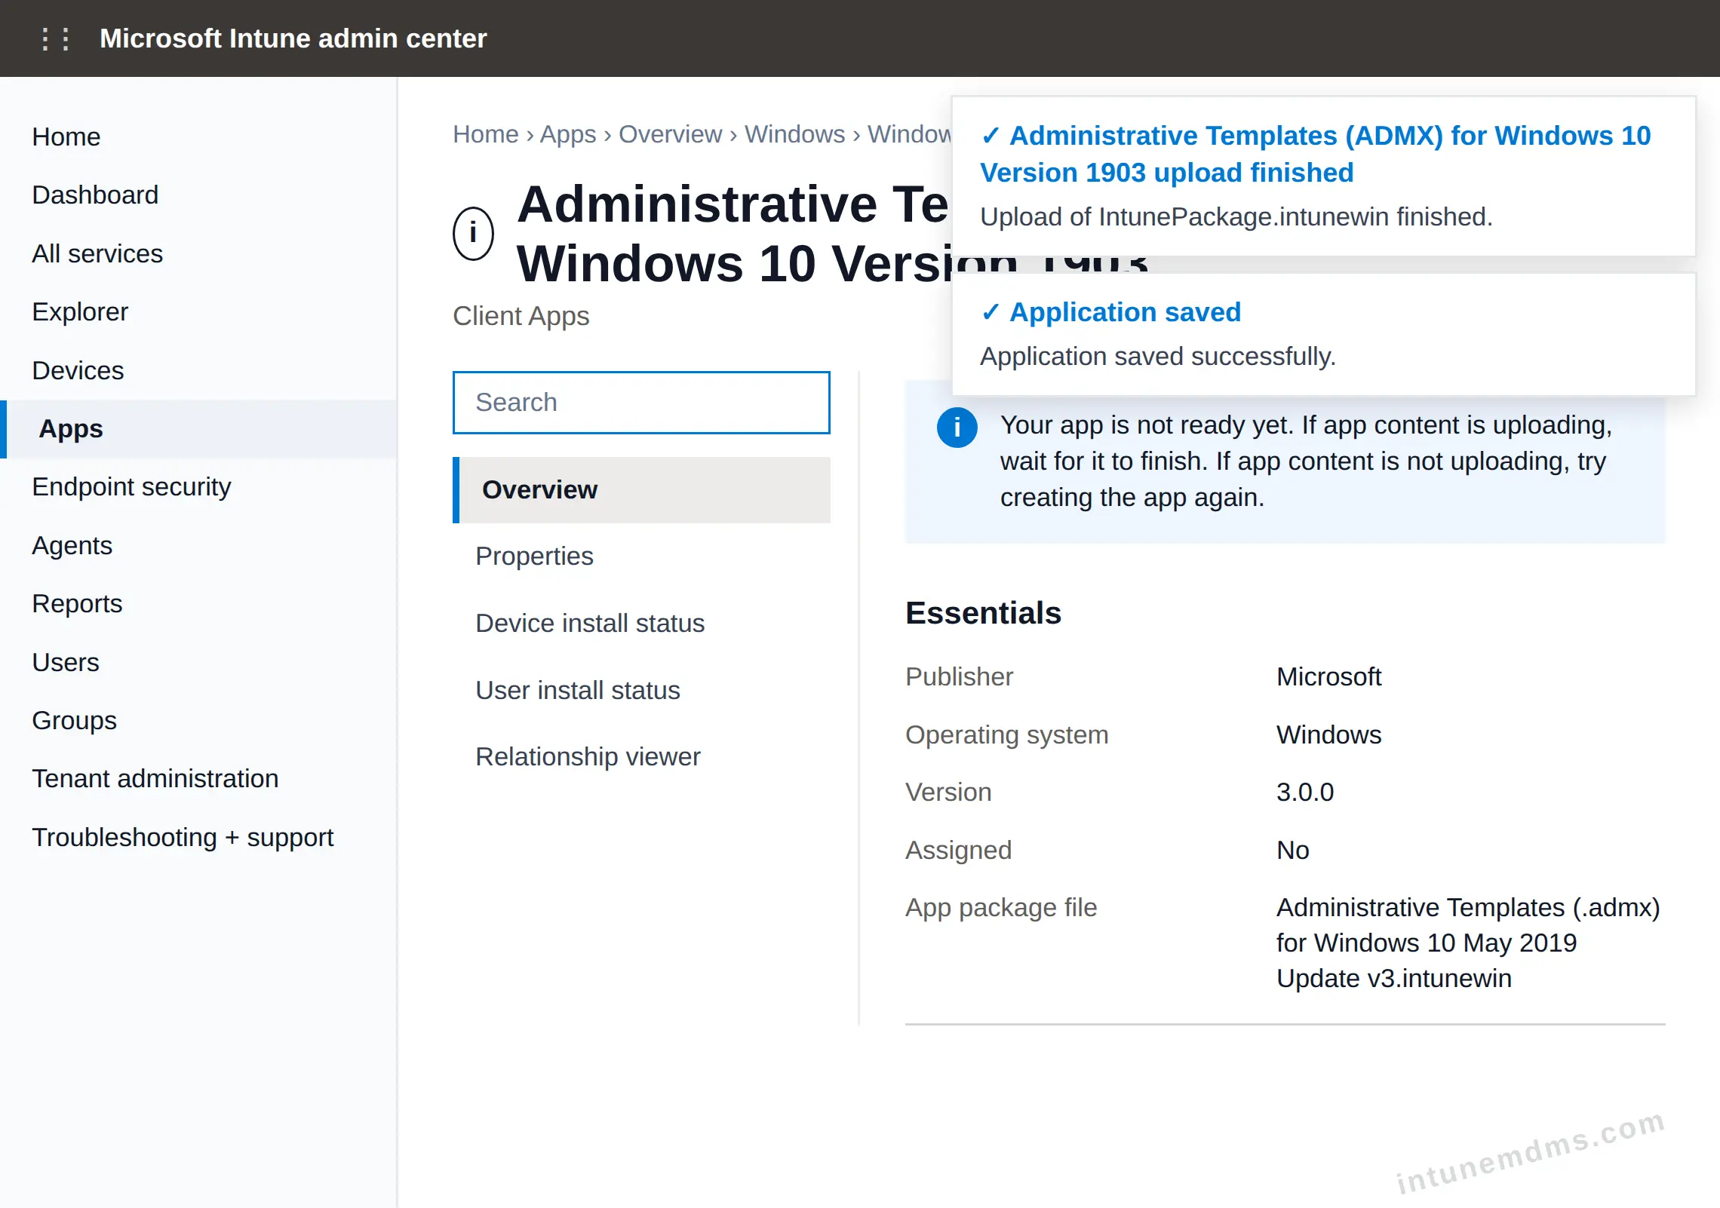Click the checkmark icon on upload finished notification
Screen dimensions: 1720x1208
(991, 136)
